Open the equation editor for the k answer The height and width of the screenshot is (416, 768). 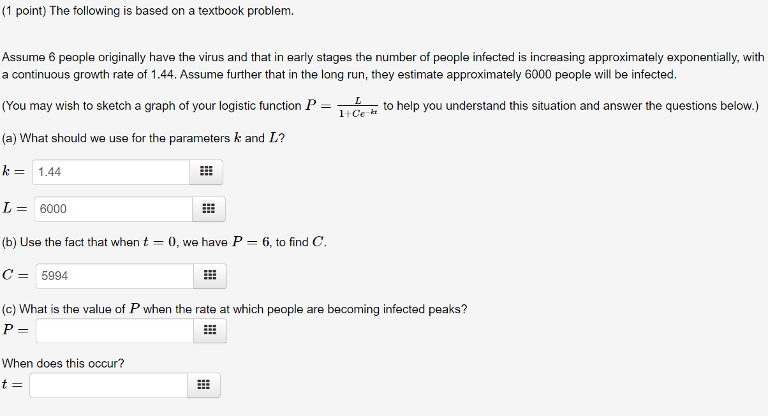(206, 172)
